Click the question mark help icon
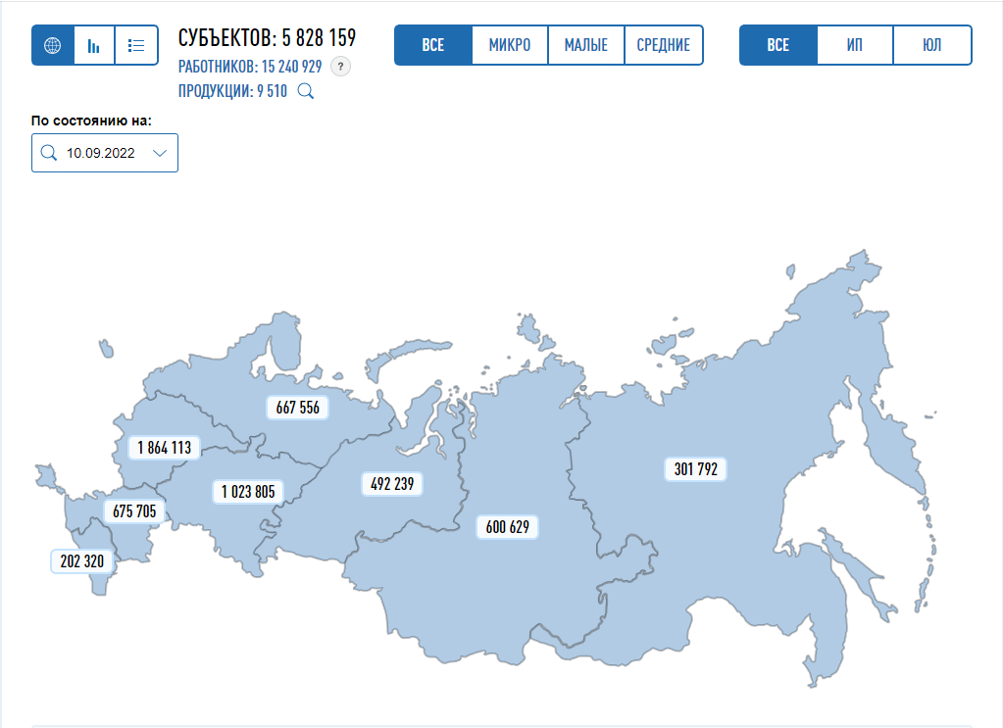Viewport: 1003px width, 728px height. (340, 67)
